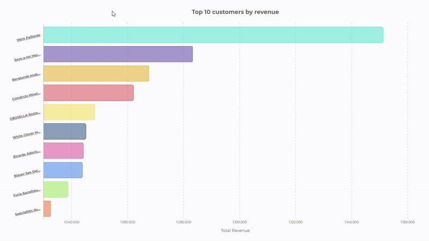Click the Comércio Minei... axis label

(26, 96)
